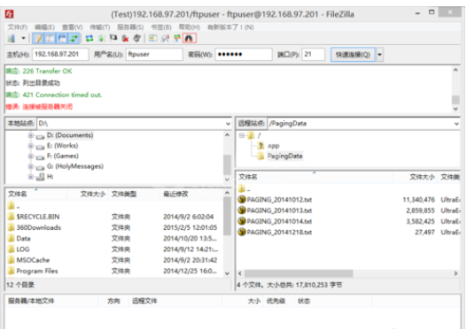Click the port field showing 21
This screenshot has width=467, height=329.
coord(314,54)
